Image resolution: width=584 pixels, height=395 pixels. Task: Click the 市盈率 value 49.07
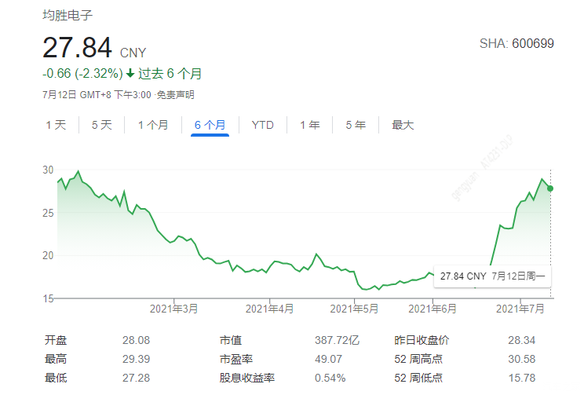[328, 359]
